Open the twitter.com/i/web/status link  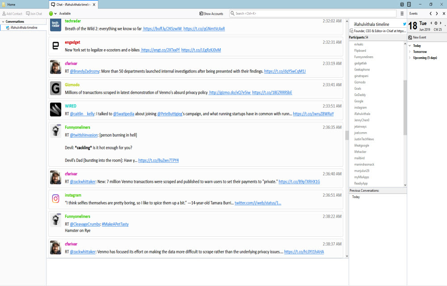pyautogui.click(x=258, y=203)
